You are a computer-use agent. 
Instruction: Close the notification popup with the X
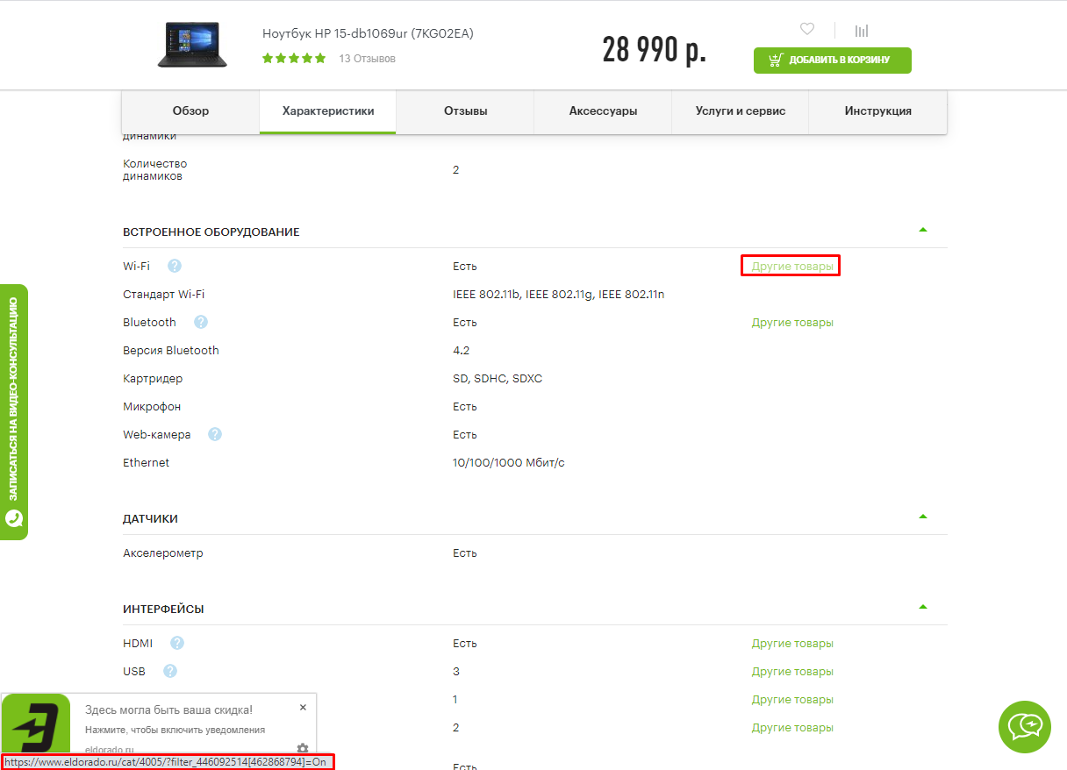pos(303,707)
